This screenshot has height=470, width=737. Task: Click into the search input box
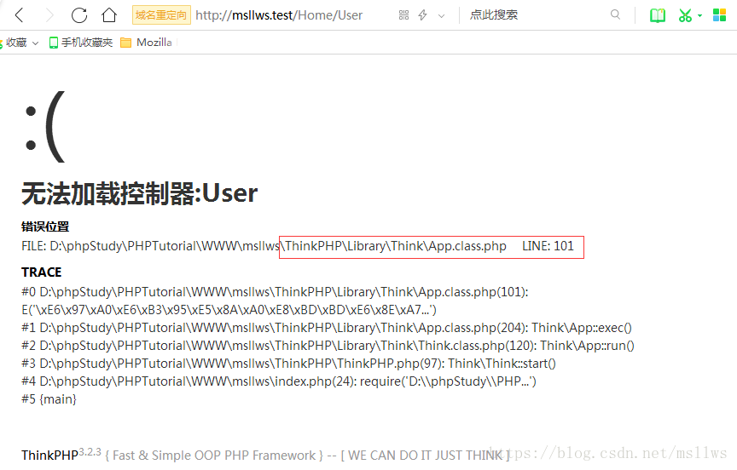[533, 15]
